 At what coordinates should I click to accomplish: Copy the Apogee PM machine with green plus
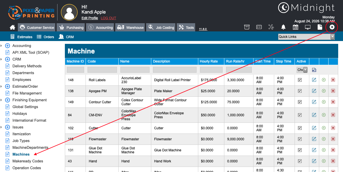tap(324, 91)
